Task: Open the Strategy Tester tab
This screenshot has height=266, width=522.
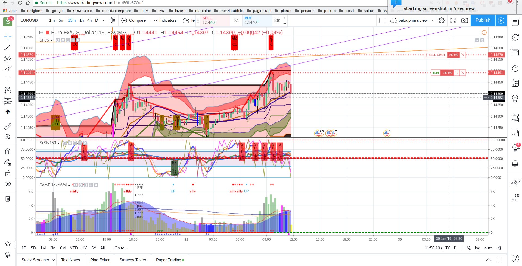Action: pos(133,260)
